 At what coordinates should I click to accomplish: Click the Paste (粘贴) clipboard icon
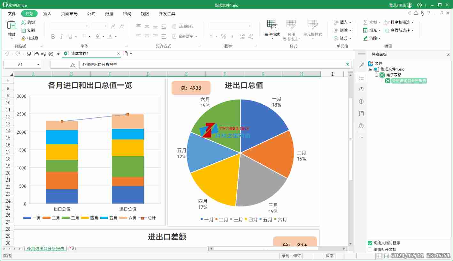12,25
